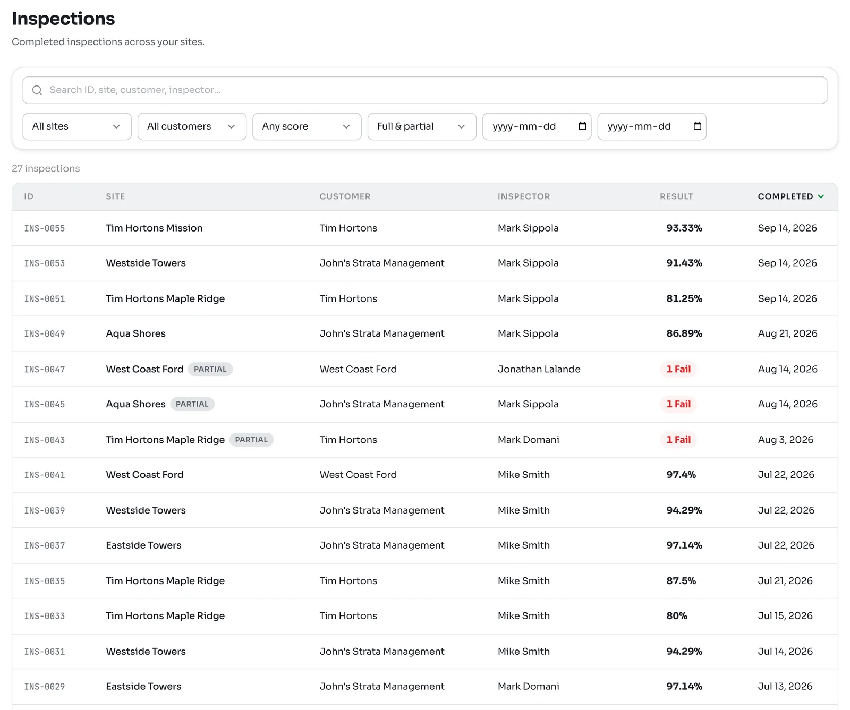Click the PARTIAL badge next to Aqua Shores
Image resolution: width=850 pixels, height=710 pixels.
(x=192, y=404)
